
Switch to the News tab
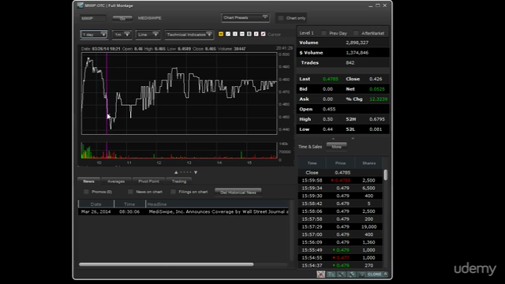tap(89, 181)
